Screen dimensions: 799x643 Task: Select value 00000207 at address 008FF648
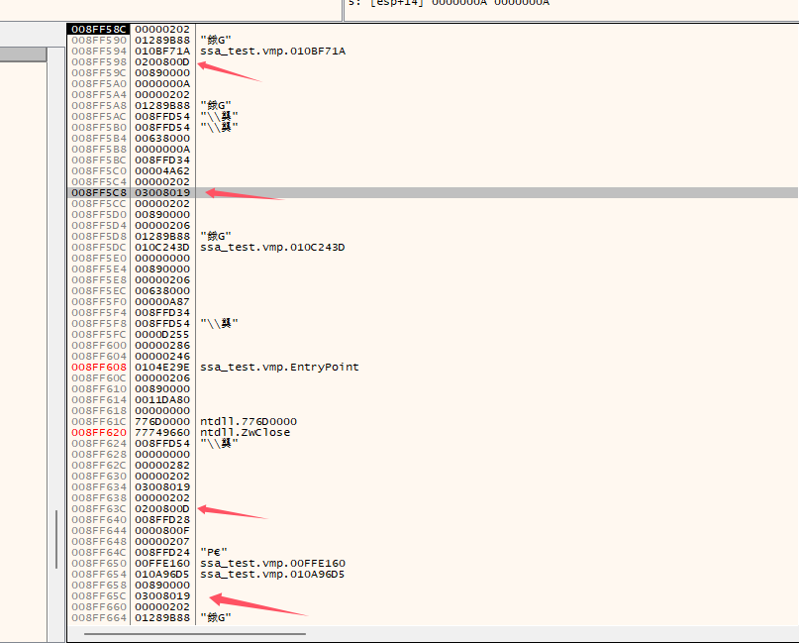tap(162, 542)
